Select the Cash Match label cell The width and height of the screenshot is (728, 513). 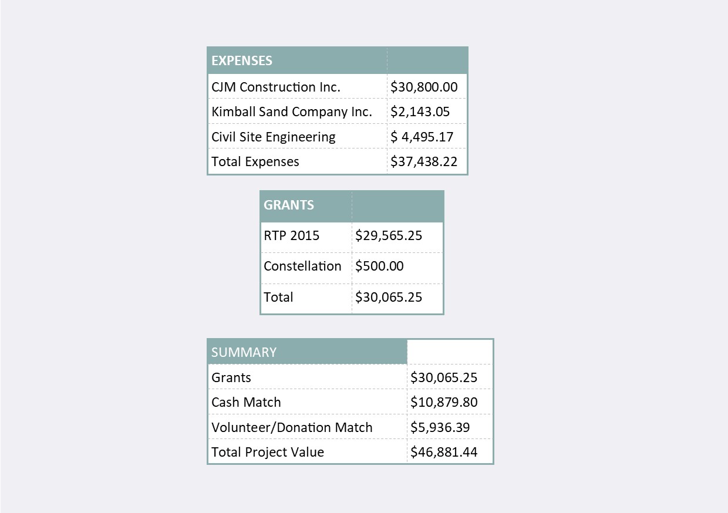(246, 402)
